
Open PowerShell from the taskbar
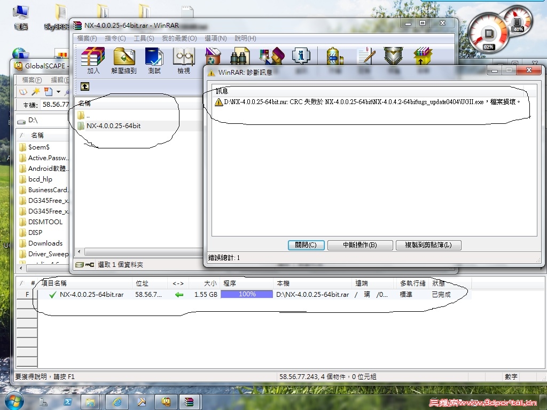(x=68, y=402)
